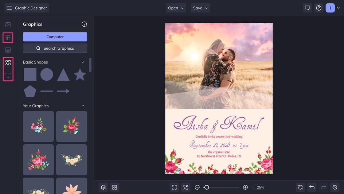This screenshot has height=194, width=344.
Task: Toggle the grid view icon in bottom bar
Action: click(114, 187)
